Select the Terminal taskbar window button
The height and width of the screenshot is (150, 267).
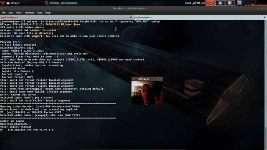62,3
